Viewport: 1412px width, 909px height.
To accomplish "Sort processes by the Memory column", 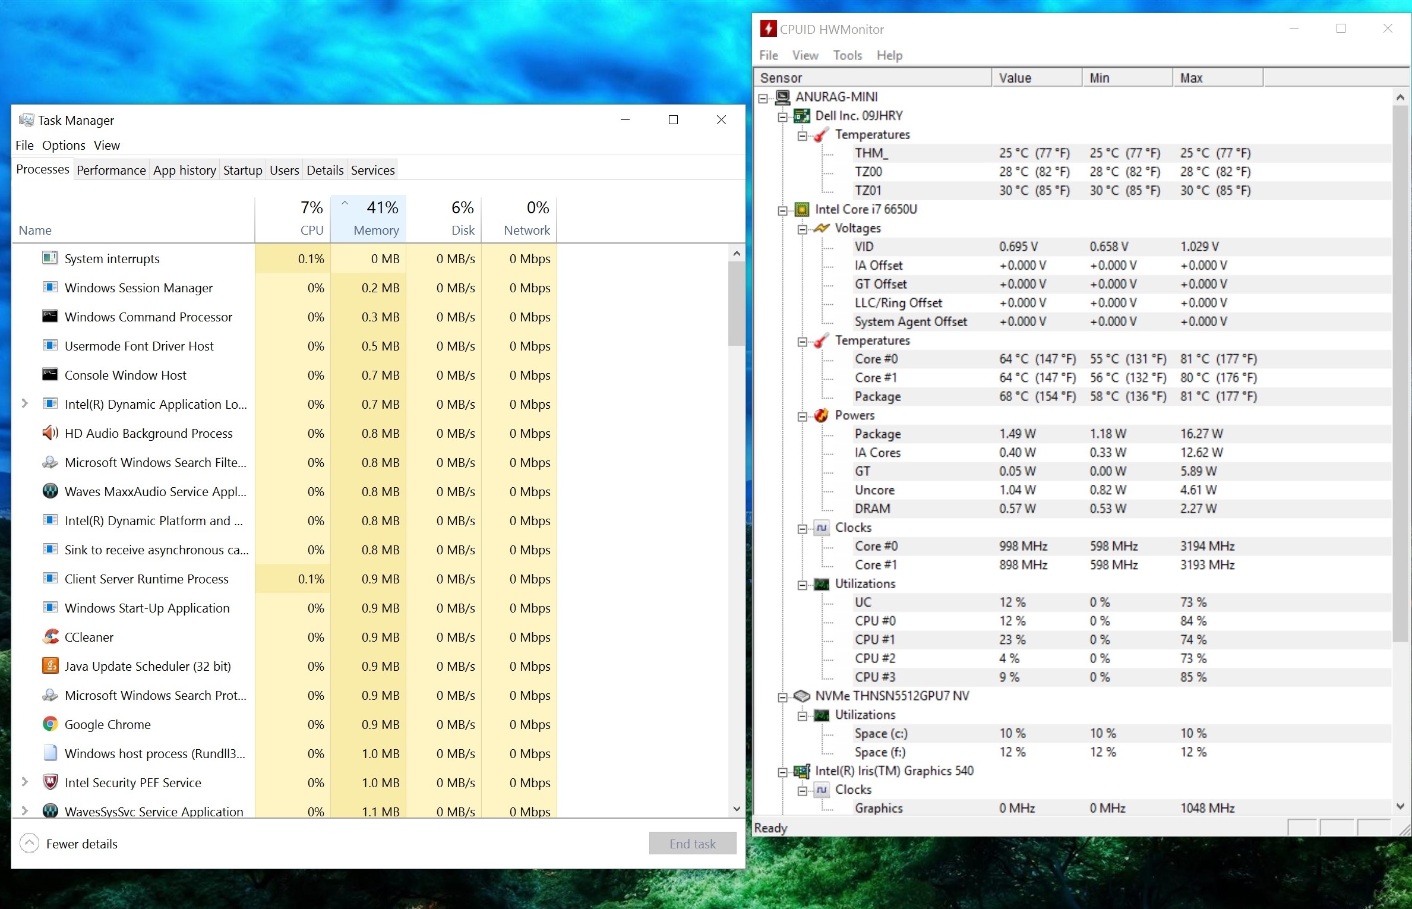I will click(368, 219).
